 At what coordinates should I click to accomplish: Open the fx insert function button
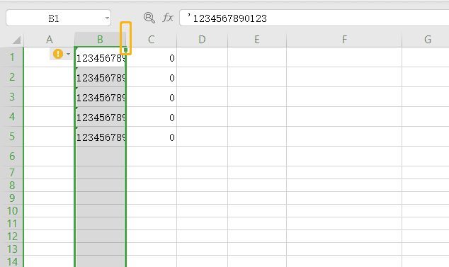[168, 18]
